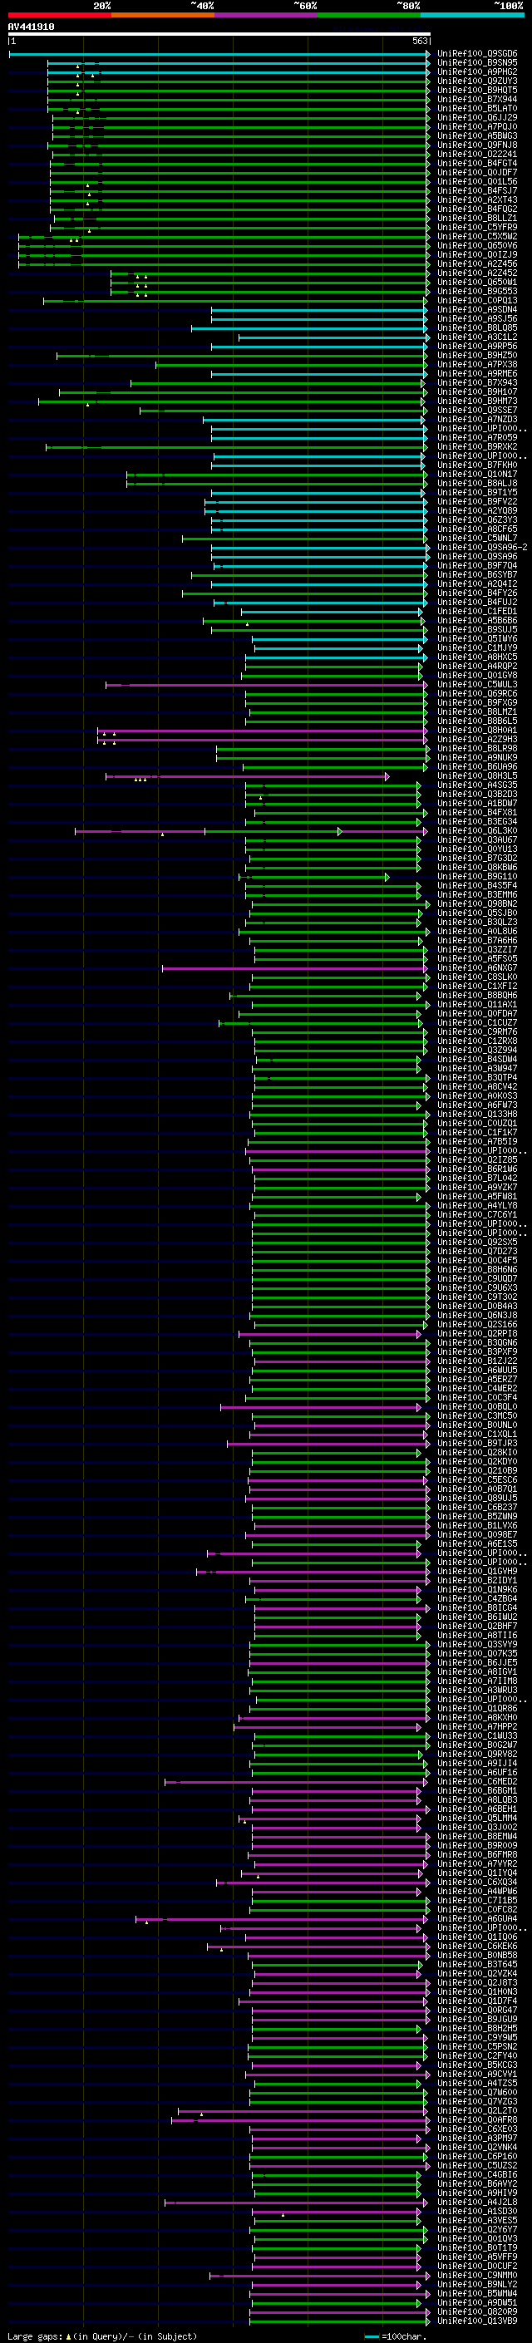Screen dimensions: 532x2343
Task: Select UniRef100_Q9FNJ8 entry
Action: click(x=476, y=145)
